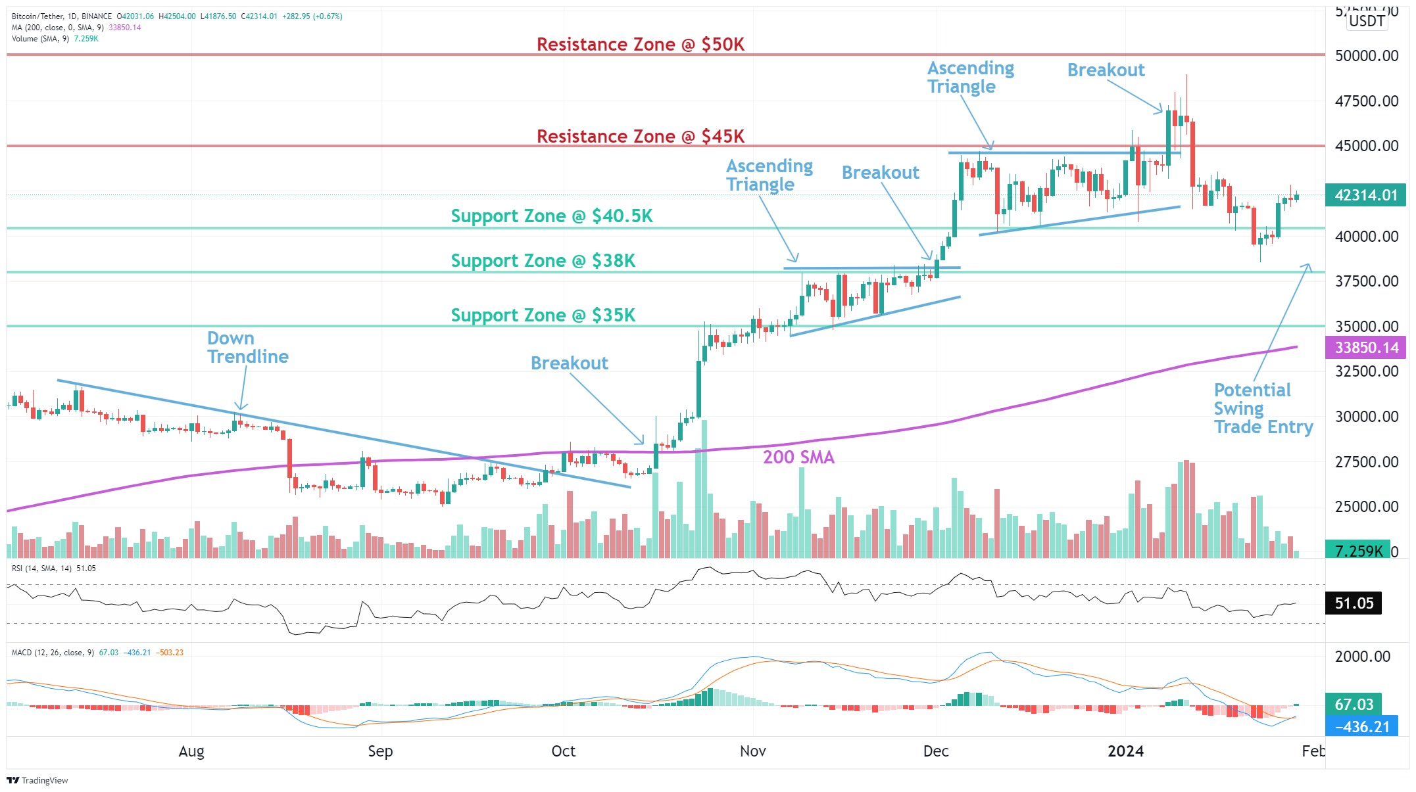
Task: Click Nov on the time axis
Action: point(753,751)
